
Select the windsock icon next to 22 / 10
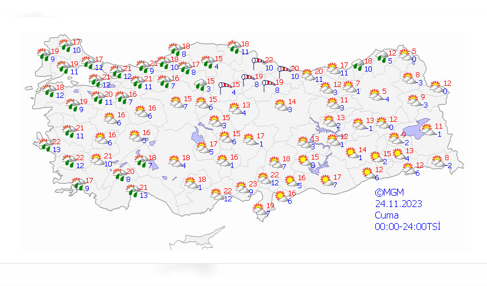tap(258, 63)
